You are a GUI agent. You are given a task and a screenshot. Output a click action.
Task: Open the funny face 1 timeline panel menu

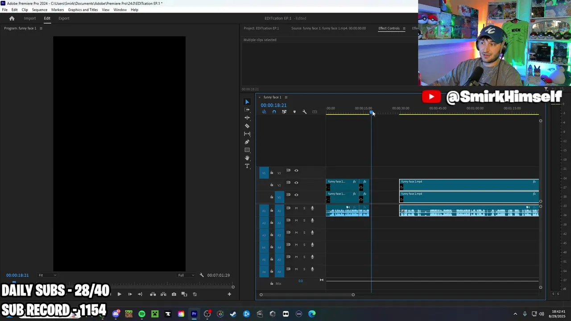point(286,97)
